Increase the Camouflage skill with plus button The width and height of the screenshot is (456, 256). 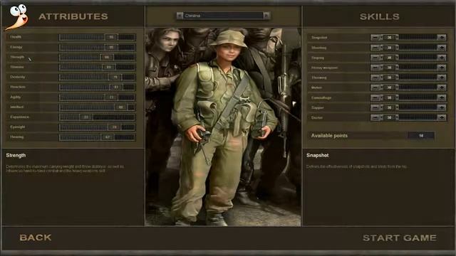point(442,97)
